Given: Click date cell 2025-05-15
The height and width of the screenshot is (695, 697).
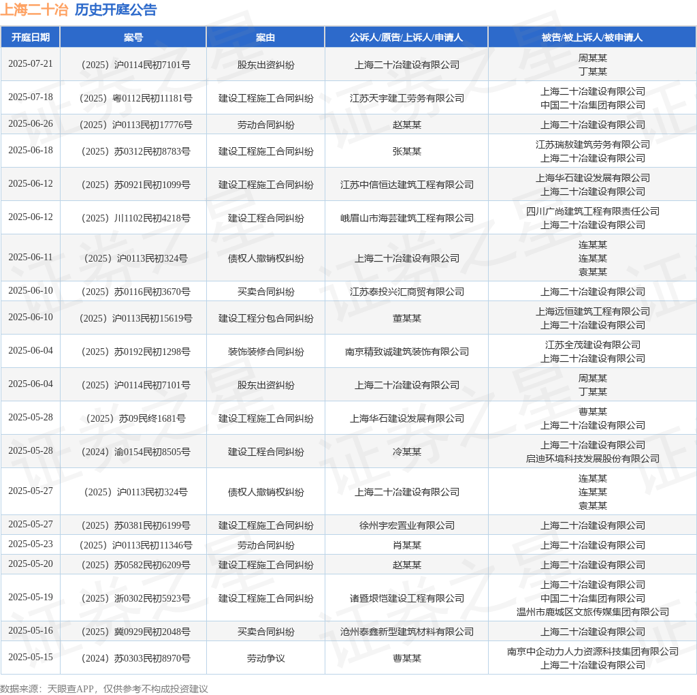Looking at the screenshot, I should point(30,657).
